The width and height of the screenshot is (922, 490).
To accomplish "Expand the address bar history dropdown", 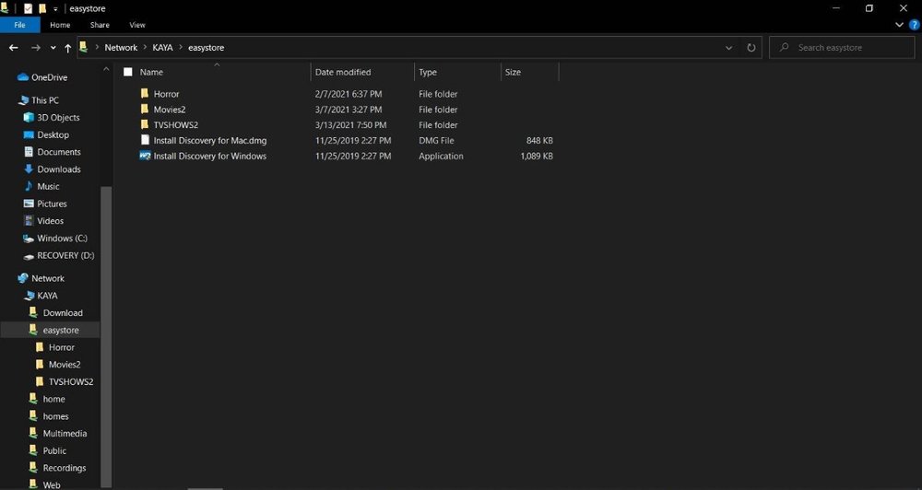I will 729,48.
